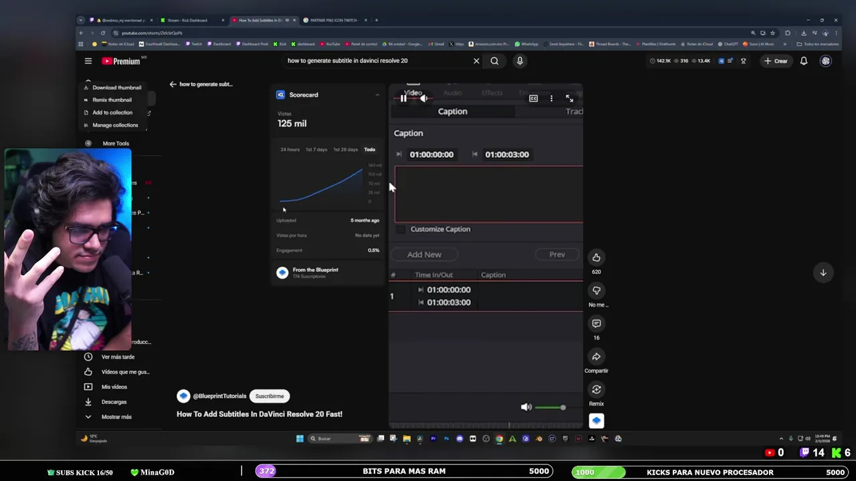Expand the Short to fullscreen
Viewport: 856px width, 481px height.
pos(569,98)
